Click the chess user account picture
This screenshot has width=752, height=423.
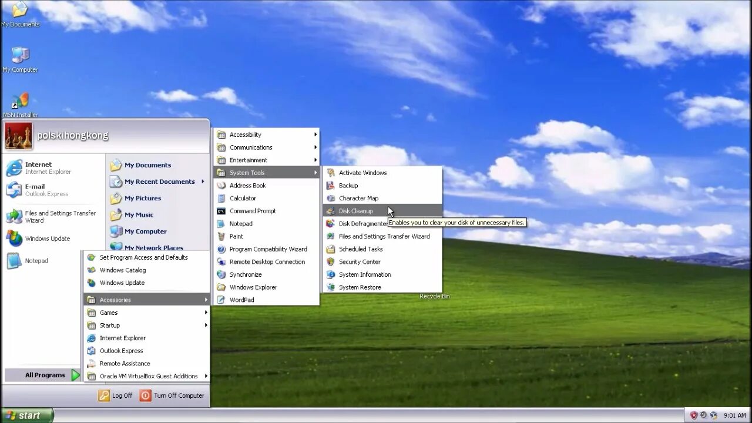click(19, 136)
